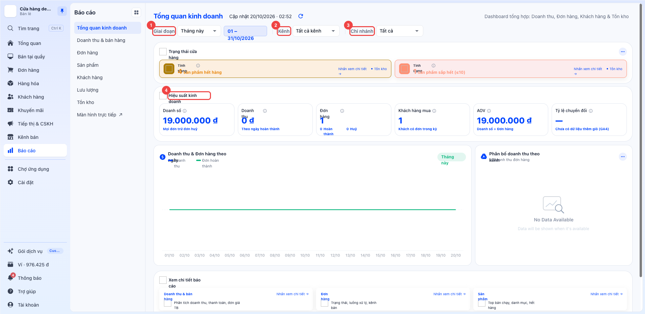Click the date range field starting 01
The image size is (645, 314).
click(245, 31)
